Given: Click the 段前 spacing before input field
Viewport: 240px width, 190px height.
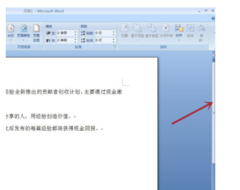Looking at the screenshot, I should (104, 33).
